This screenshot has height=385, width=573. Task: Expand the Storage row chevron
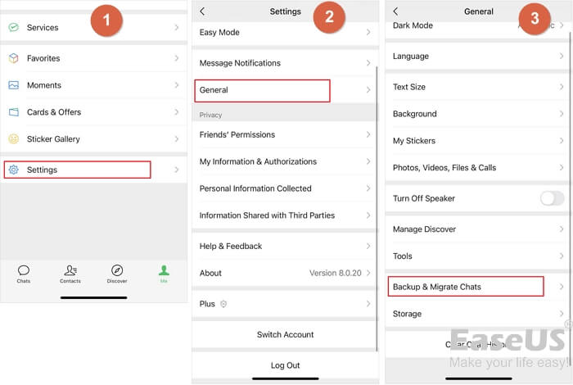tap(562, 314)
